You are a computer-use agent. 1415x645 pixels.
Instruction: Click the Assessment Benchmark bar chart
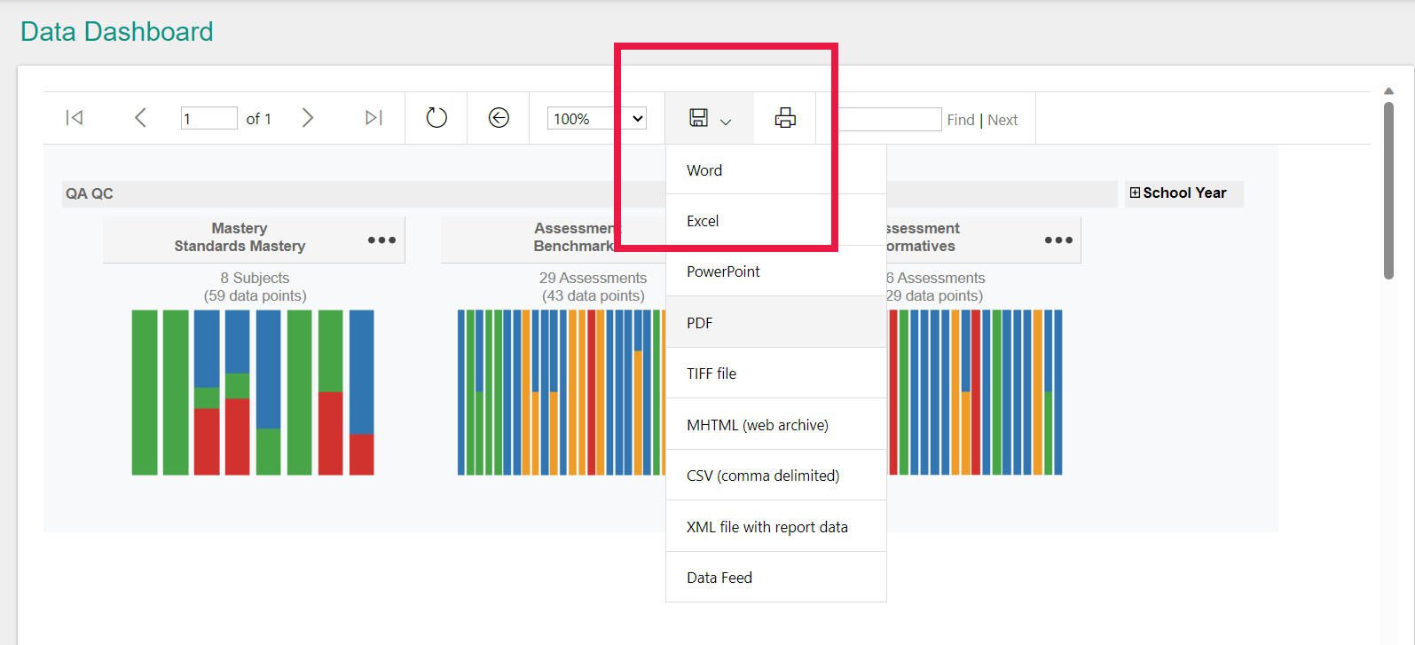click(561, 392)
